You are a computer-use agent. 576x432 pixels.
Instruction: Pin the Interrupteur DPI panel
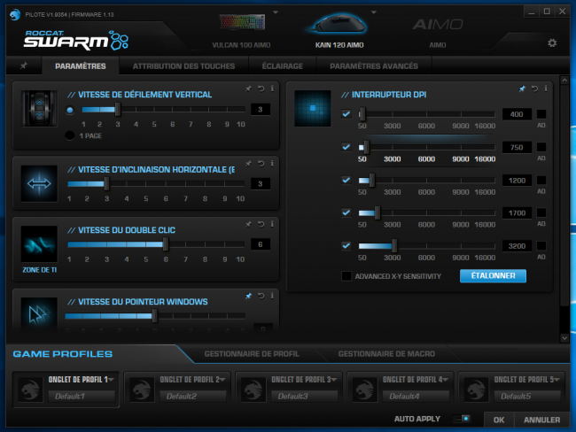[x=522, y=89]
